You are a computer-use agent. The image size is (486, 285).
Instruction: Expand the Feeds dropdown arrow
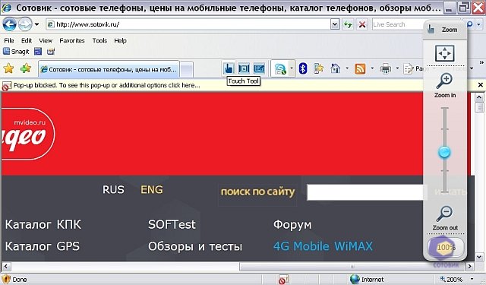click(x=372, y=68)
